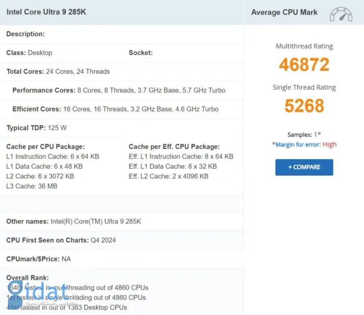364x315 pixels.
Task: Click the CPUmark/$Price: NA line
Action: point(38,259)
